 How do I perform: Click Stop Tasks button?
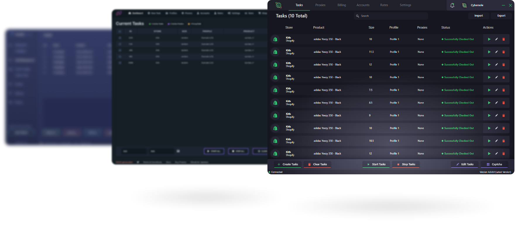tap(406, 164)
